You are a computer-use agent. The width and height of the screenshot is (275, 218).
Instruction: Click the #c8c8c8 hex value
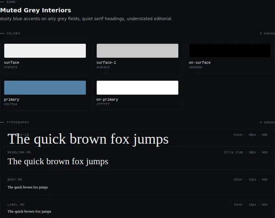pos(103,67)
